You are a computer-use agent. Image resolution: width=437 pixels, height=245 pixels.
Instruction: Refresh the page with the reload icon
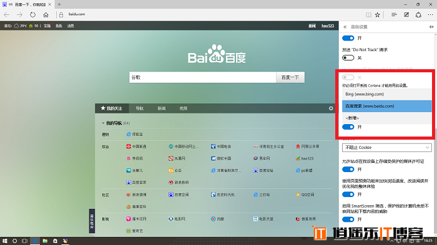pyautogui.click(x=32, y=15)
